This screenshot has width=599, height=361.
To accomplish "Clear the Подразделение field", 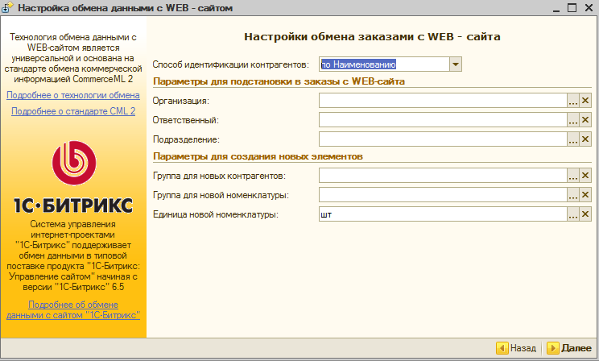I will point(585,139).
